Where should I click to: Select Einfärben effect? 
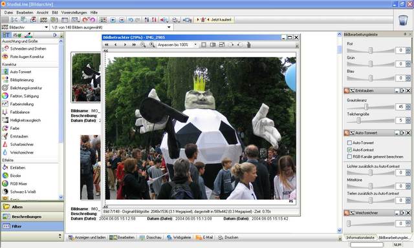14,168
